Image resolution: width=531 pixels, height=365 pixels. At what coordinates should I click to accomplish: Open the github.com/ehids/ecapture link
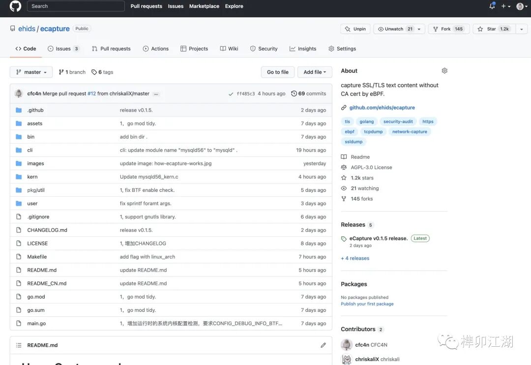pos(382,107)
